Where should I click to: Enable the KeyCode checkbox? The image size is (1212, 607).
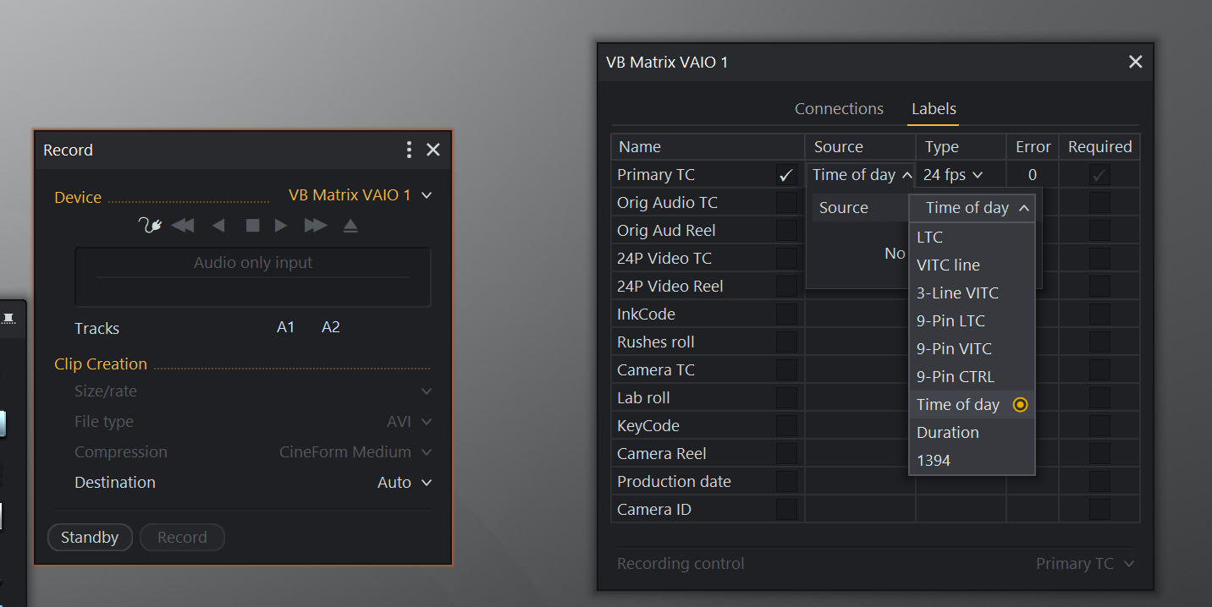(x=786, y=426)
